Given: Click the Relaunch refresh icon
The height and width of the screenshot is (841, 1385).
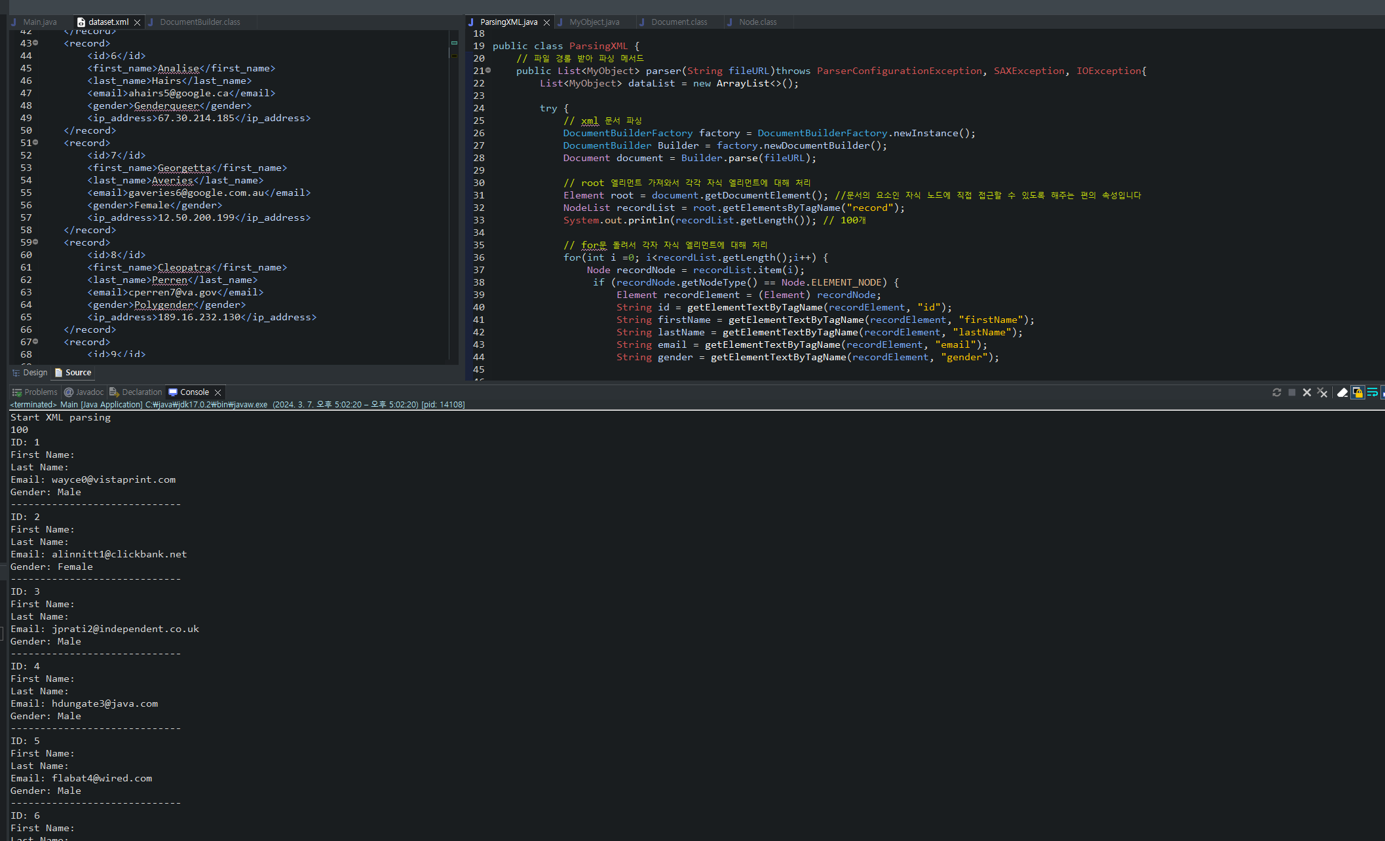Looking at the screenshot, I should click(x=1277, y=392).
